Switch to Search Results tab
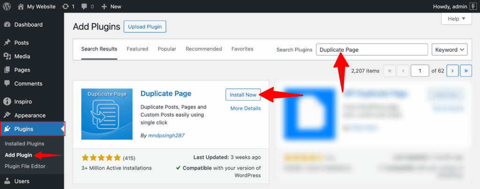Image resolution: width=480 pixels, height=189 pixels. 99,49
